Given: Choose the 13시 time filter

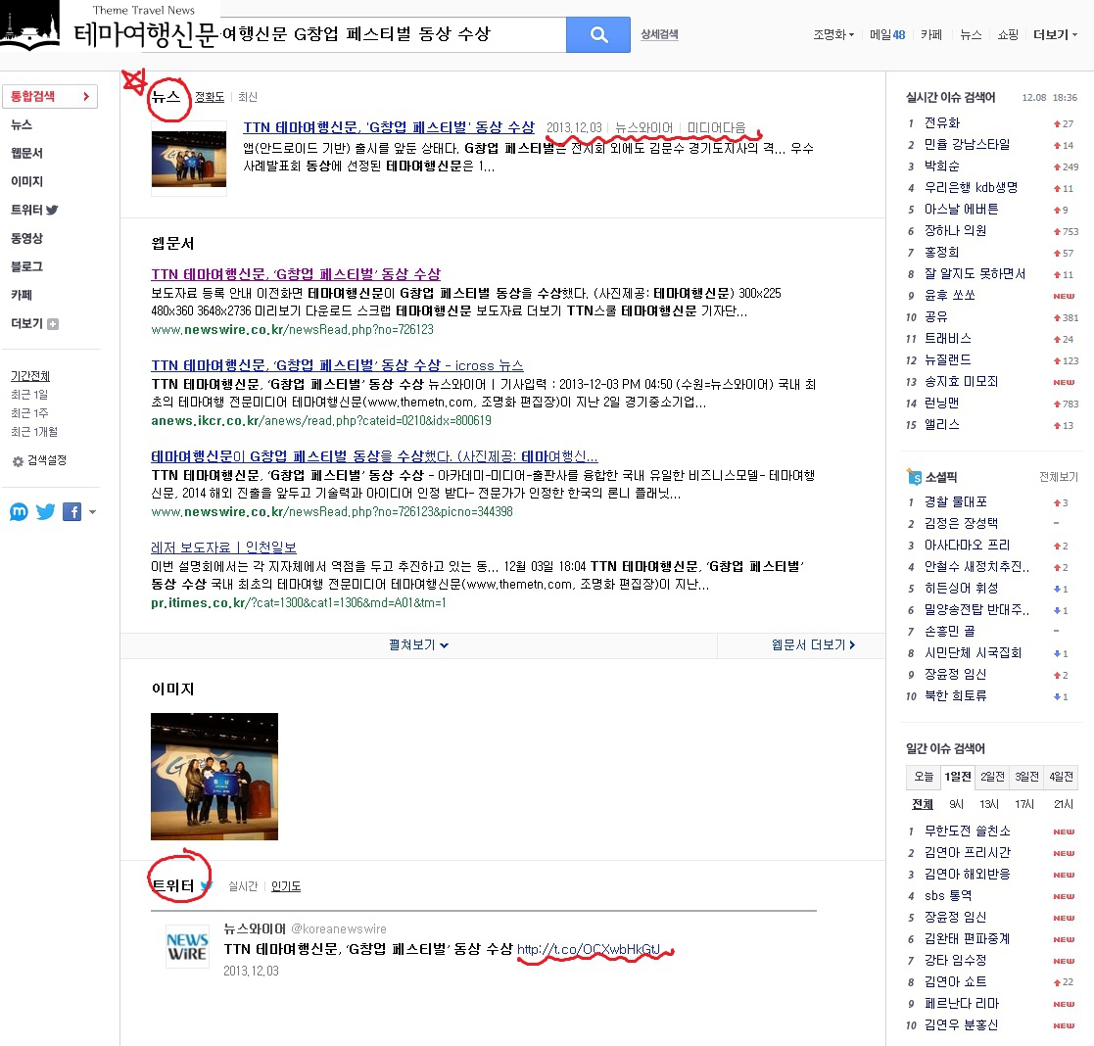Looking at the screenshot, I should [x=988, y=804].
